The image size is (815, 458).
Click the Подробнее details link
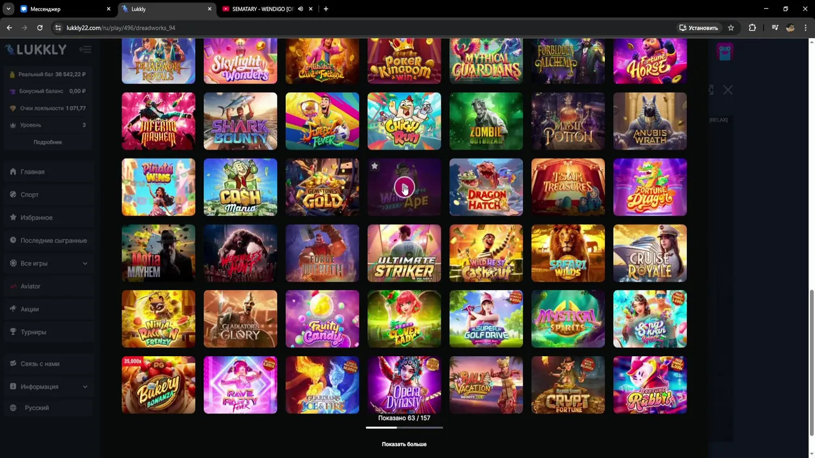48,142
